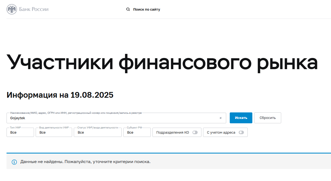Image resolution: width=331 pixels, height=181 pixels.
Task: Click the search magnifier icon
Action: tap(128, 9)
